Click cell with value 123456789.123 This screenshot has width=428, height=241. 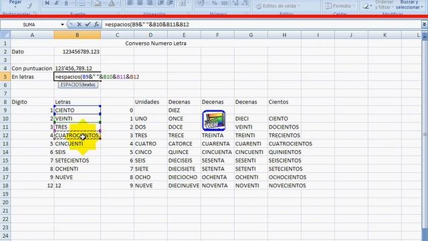(78, 52)
